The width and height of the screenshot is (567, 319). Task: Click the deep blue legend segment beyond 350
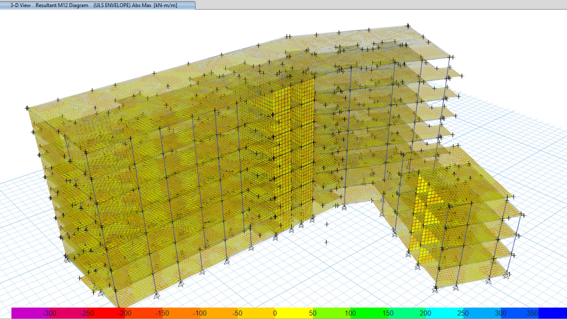pos(553,313)
